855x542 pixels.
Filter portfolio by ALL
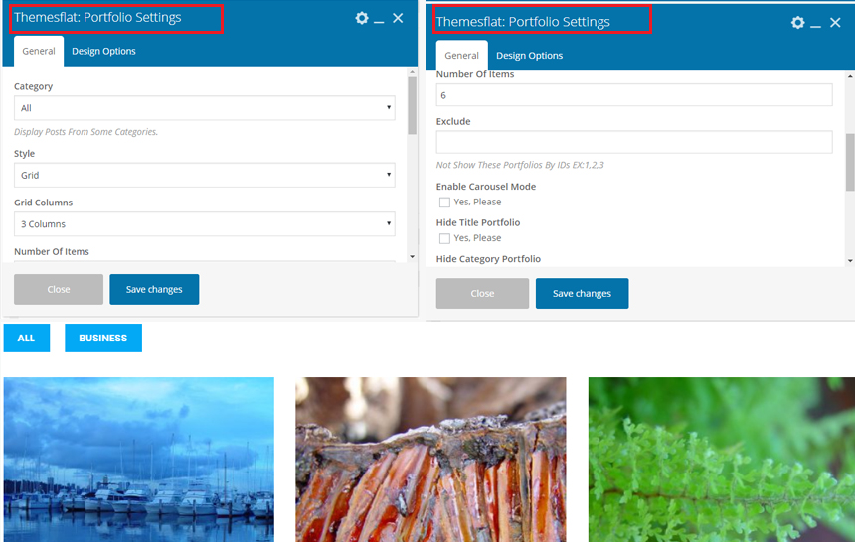coord(27,338)
